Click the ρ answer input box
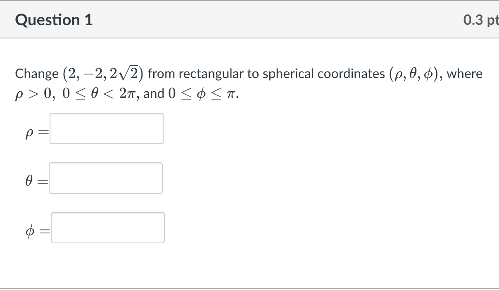The image size is (499, 290). click(x=107, y=128)
